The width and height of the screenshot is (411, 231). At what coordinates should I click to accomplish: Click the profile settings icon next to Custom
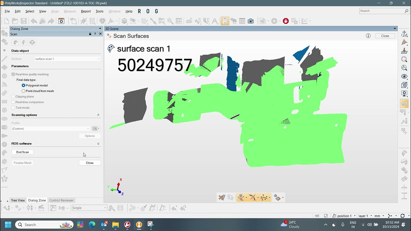[95, 129]
